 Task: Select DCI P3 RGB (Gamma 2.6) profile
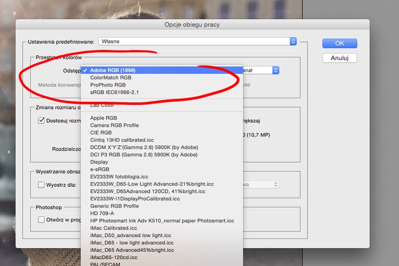(x=162, y=155)
